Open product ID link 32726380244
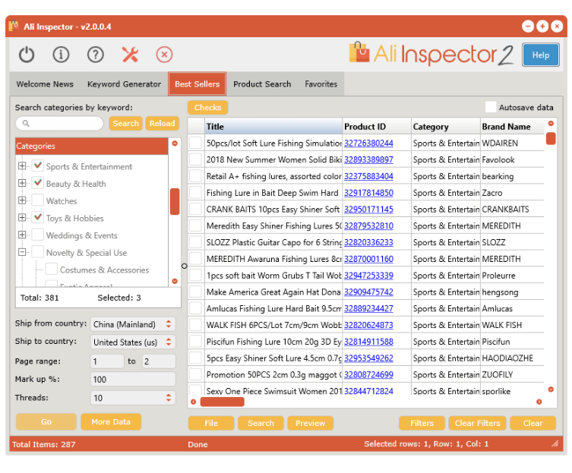Screen dimensions: 572x473 click(x=368, y=143)
